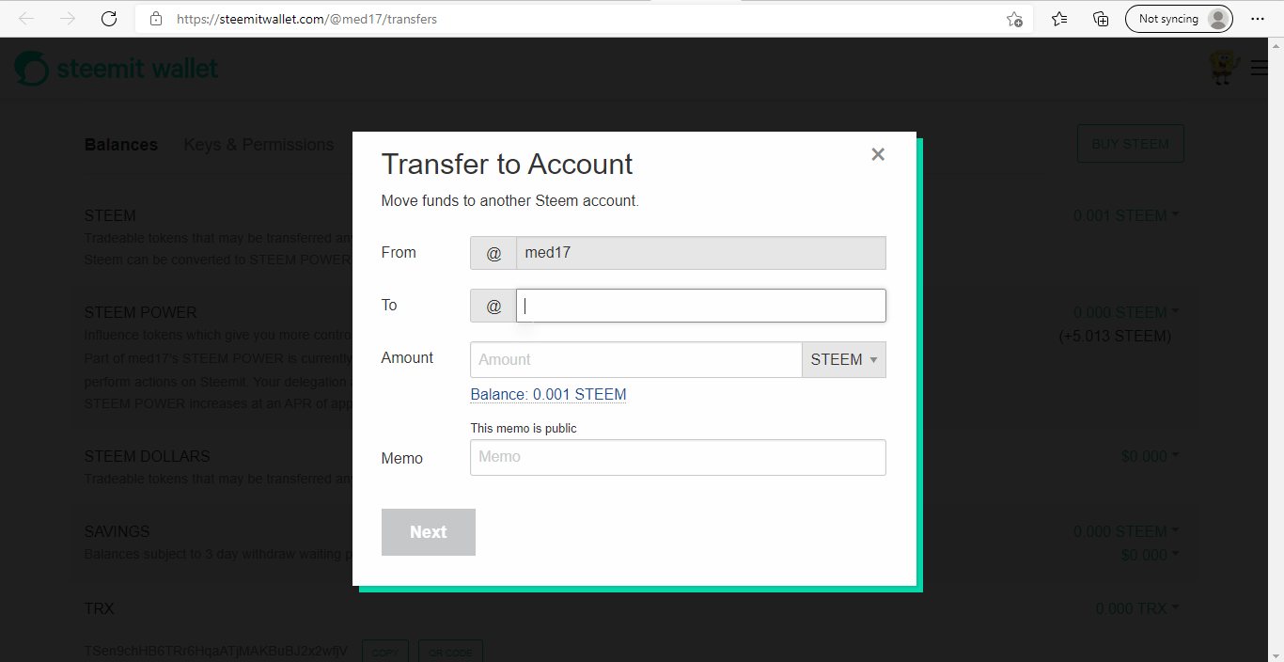Click the BUY STEEM button
1284x662 pixels.
click(x=1130, y=144)
